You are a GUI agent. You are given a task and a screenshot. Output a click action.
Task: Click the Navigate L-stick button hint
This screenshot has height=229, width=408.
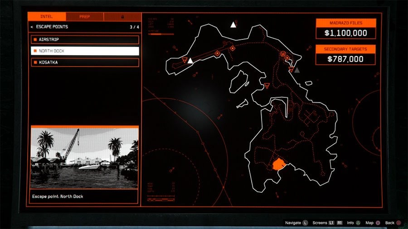(305, 223)
